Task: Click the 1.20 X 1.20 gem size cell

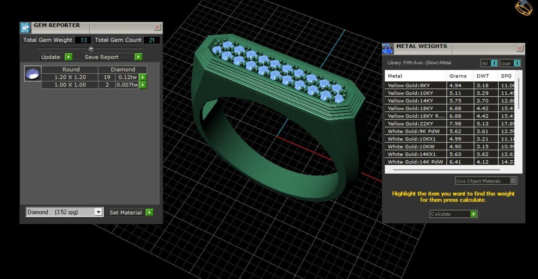Action: tap(70, 77)
